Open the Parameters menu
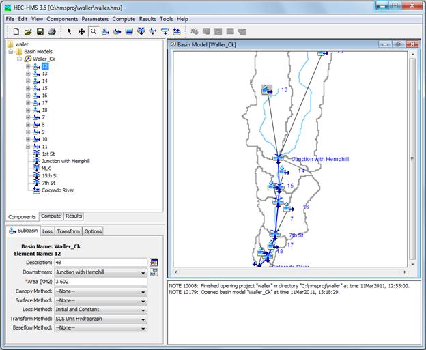 click(96, 19)
